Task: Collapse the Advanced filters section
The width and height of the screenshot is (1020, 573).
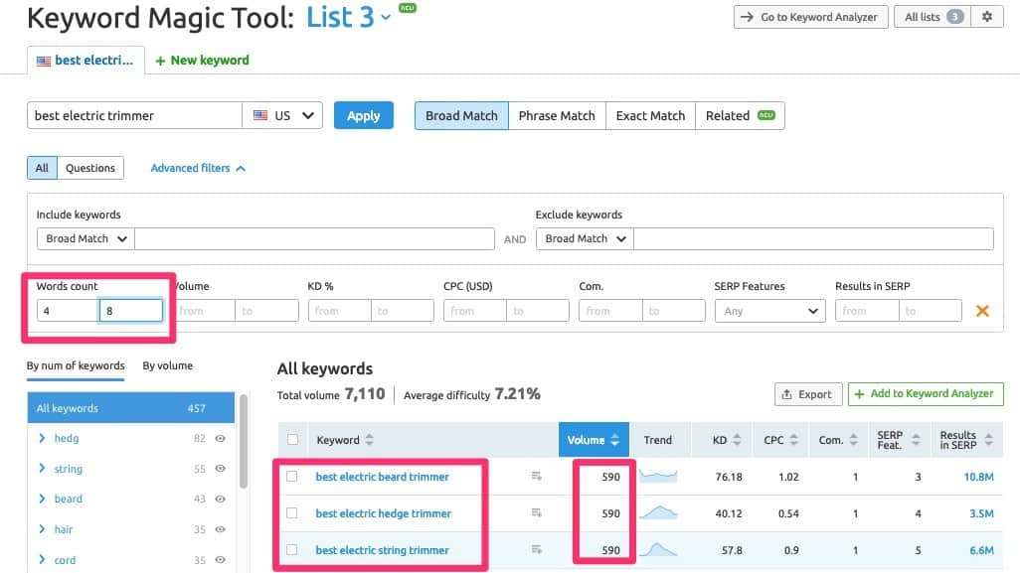Action: tap(198, 168)
